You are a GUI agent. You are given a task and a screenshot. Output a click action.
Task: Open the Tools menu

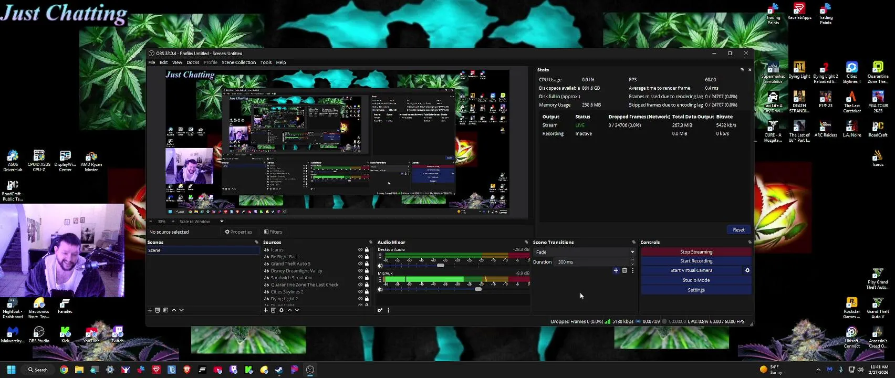[266, 62]
